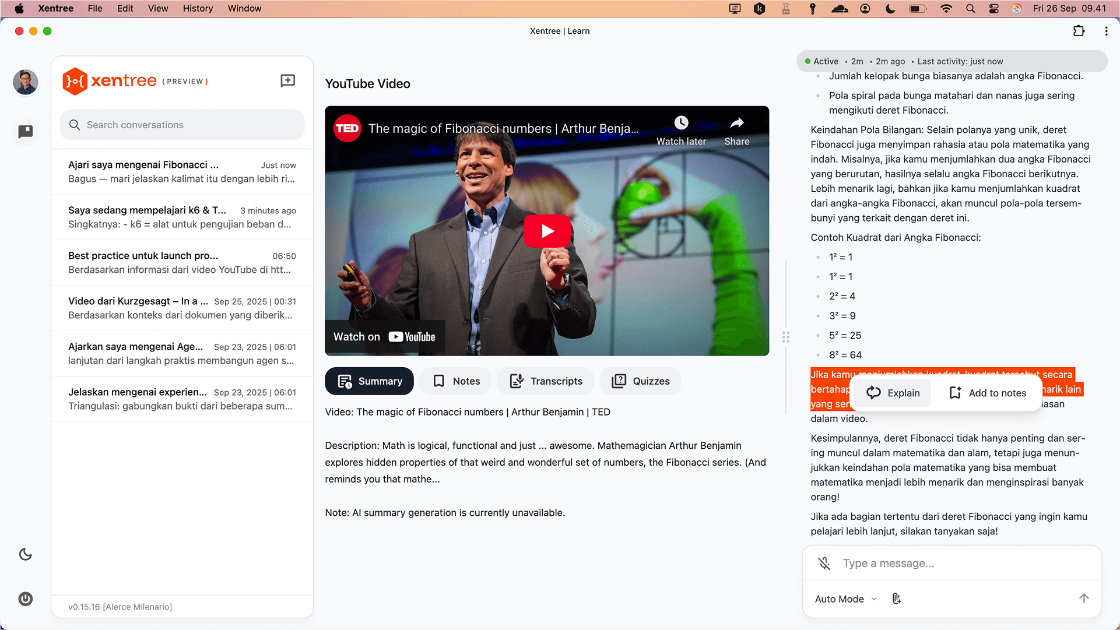Open the Quizzes tab

(640, 381)
